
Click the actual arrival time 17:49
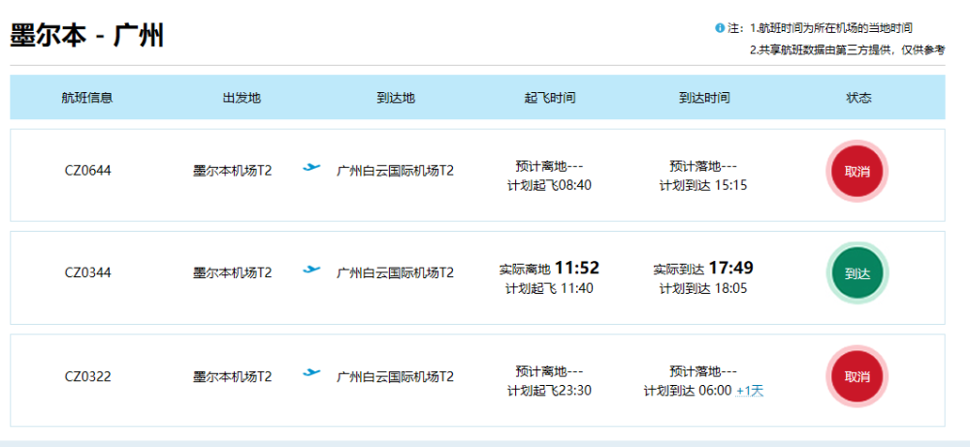[731, 268]
